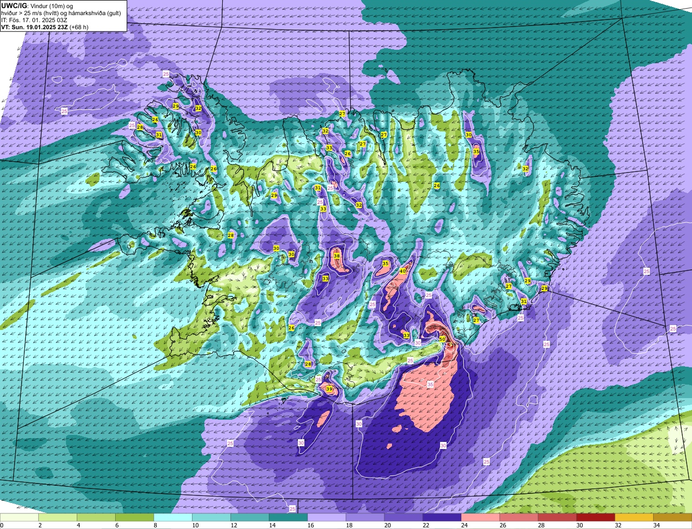
Task: Click the ochre legend swatch above 34
Action: pyautogui.click(x=673, y=518)
